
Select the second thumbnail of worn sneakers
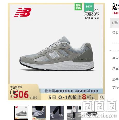39,113
